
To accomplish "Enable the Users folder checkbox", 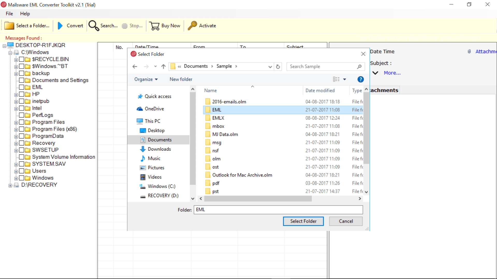I will [21, 171].
